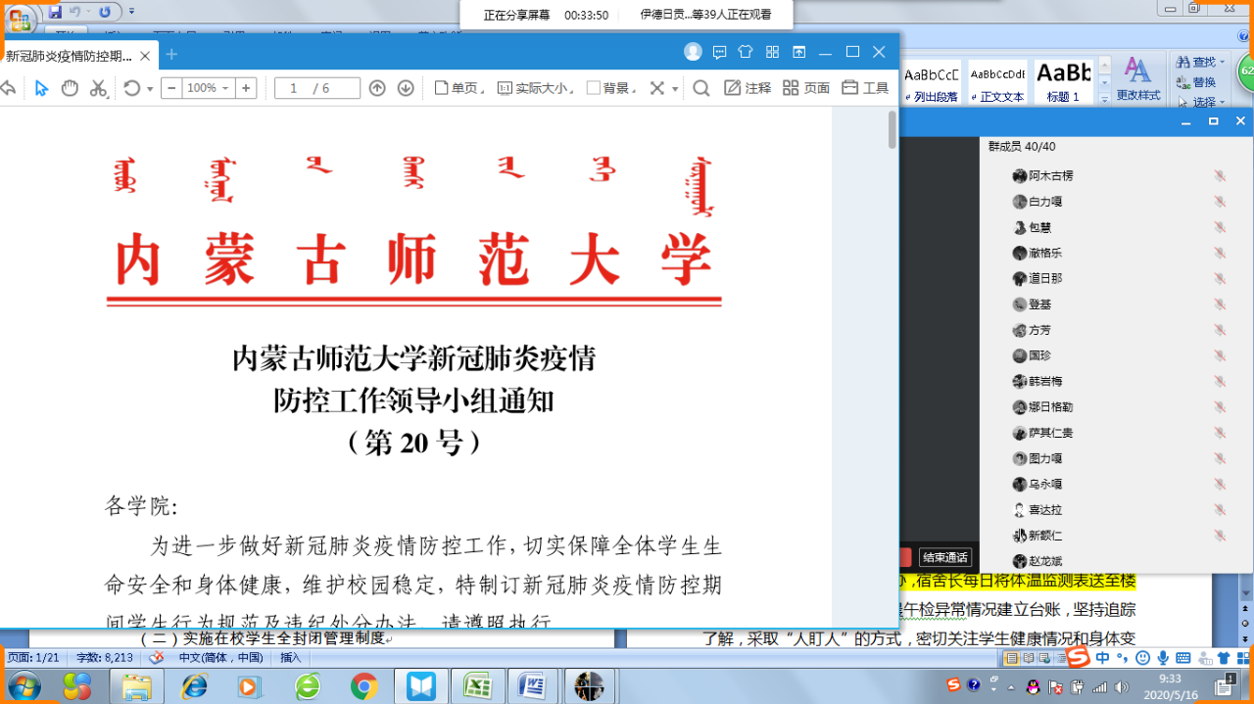This screenshot has width=1254, height=704.
Task: Go to the previous page with up arrow
Action: click(377, 88)
